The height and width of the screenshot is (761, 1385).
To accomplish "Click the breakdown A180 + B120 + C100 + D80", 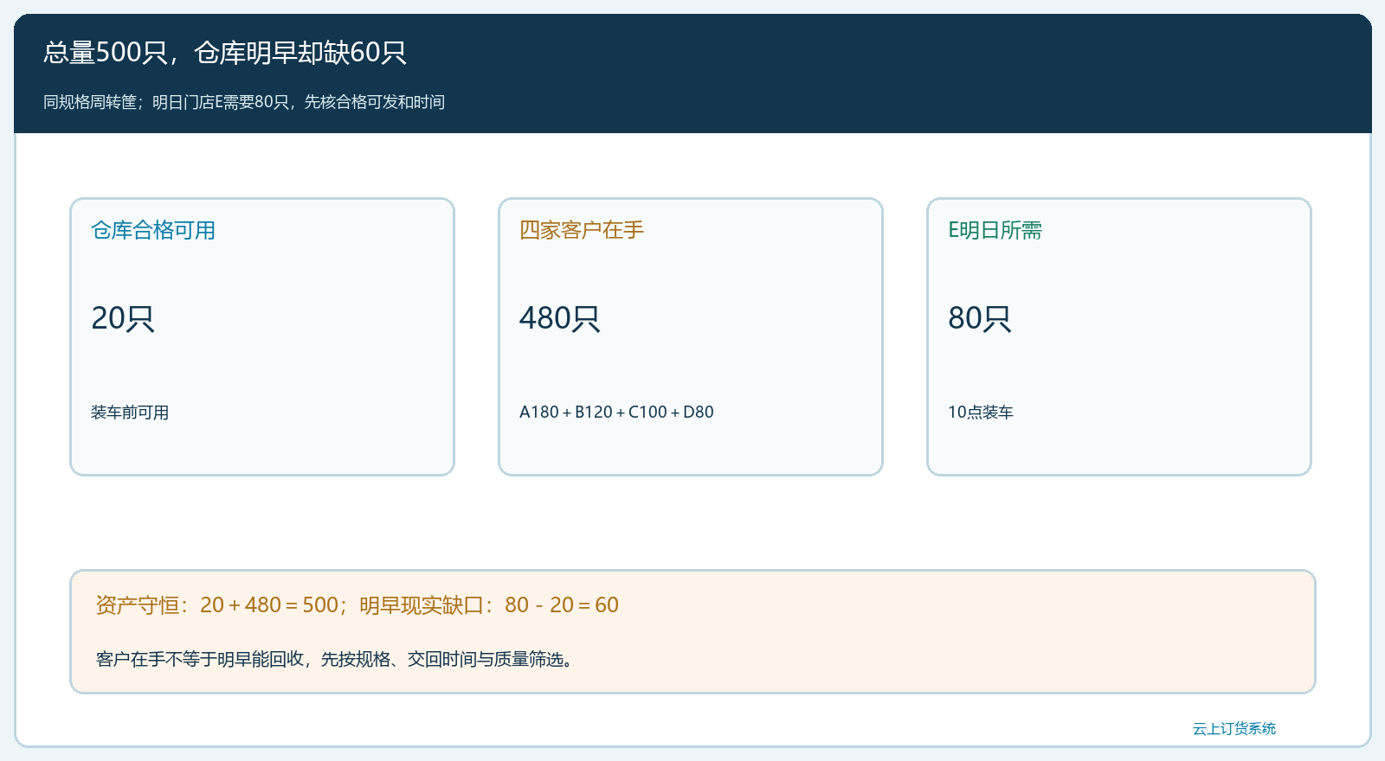I will (x=616, y=412).
